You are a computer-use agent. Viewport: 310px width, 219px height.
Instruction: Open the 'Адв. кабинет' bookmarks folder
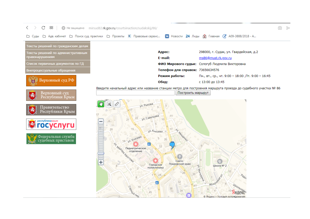[54, 36]
